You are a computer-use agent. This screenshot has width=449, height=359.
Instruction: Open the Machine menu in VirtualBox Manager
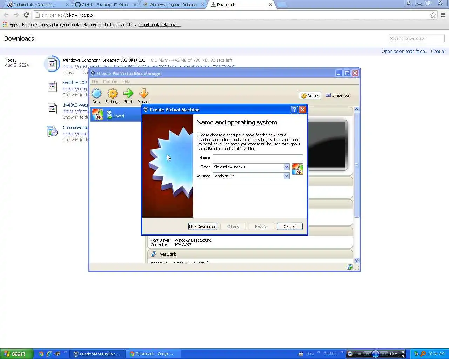(x=110, y=81)
